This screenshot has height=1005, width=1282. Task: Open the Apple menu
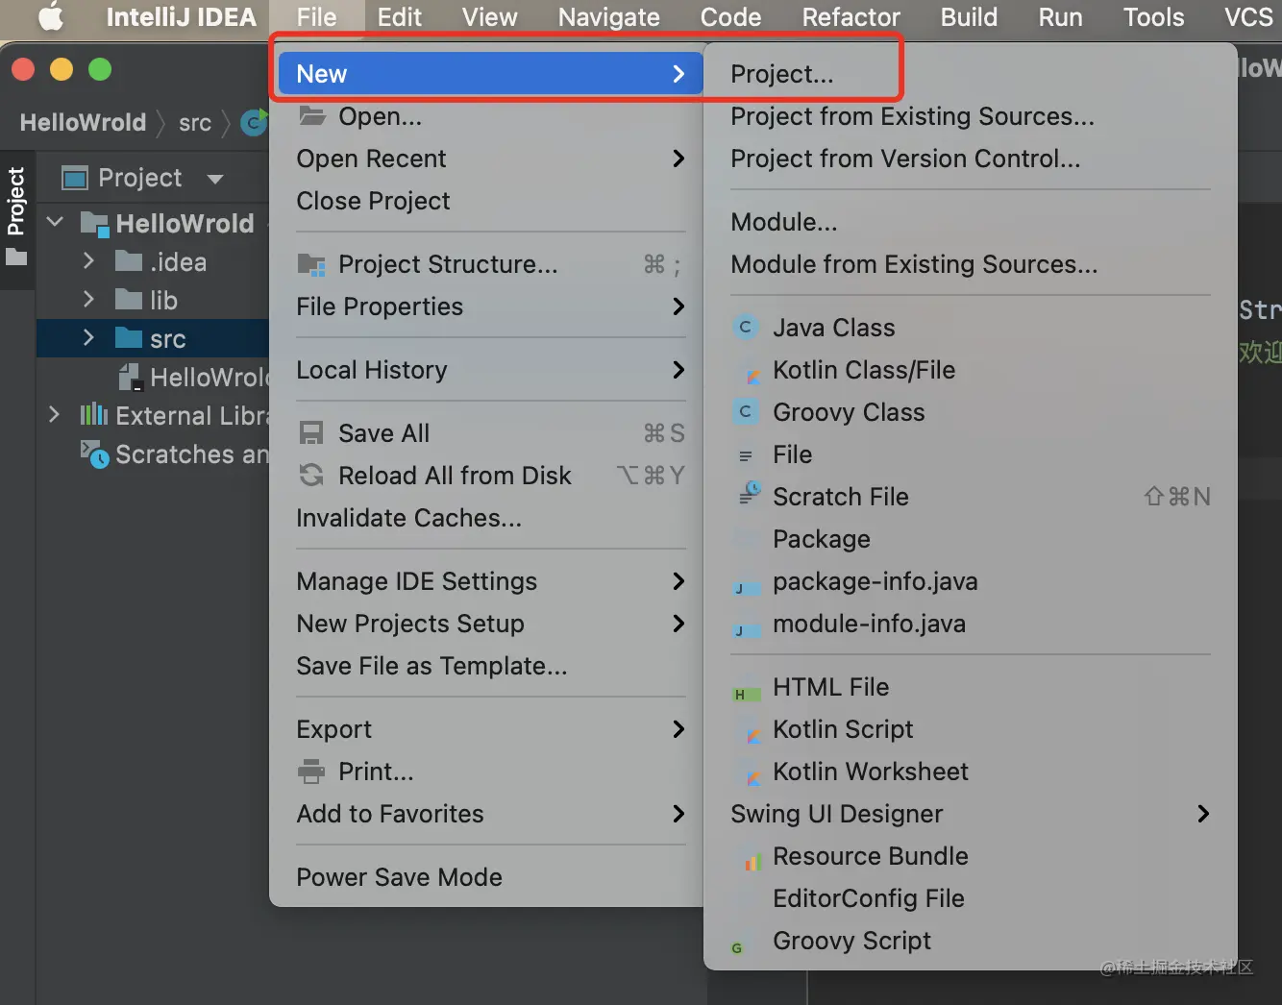coord(50,17)
